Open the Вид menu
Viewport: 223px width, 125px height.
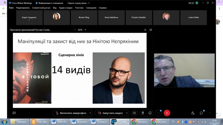coord(55,8)
